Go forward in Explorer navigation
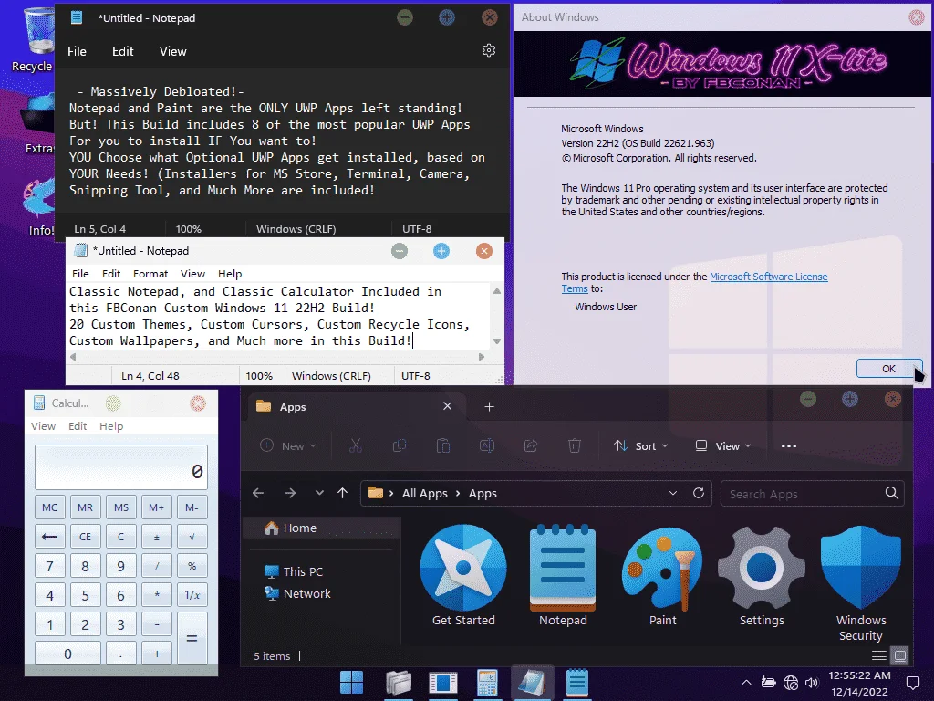934x701 pixels. [290, 493]
